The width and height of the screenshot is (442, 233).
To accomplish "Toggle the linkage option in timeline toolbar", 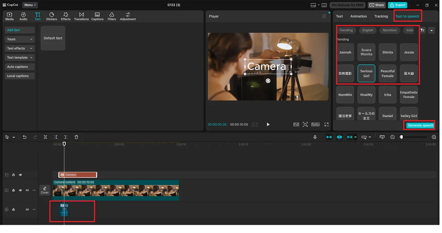I will point(349,137).
